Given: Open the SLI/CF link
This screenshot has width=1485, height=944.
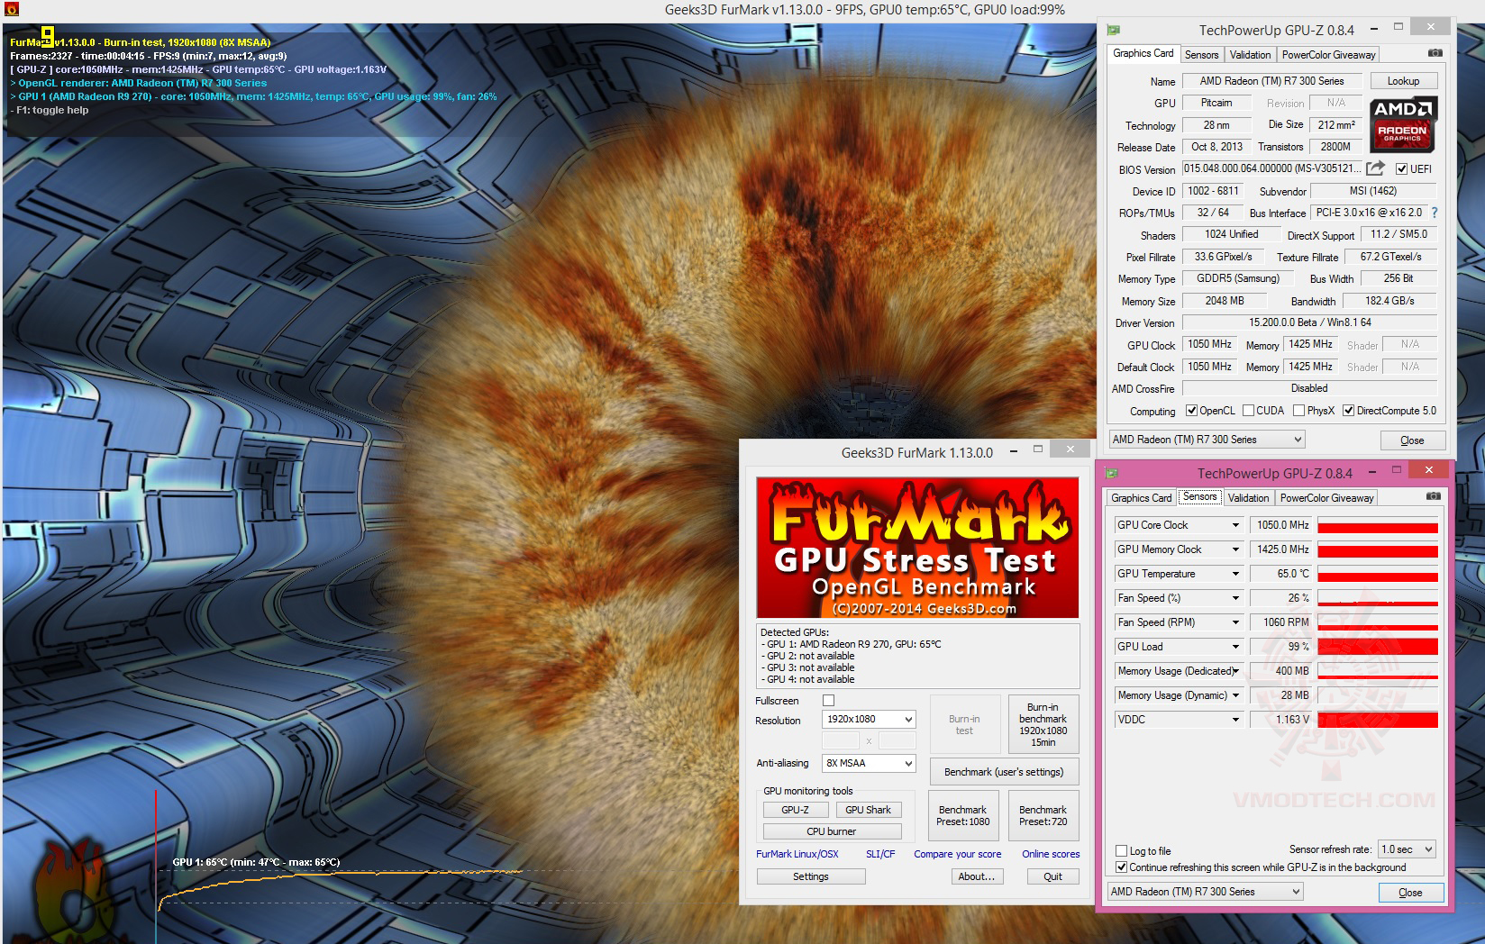Looking at the screenshot, I should (x=880, y=854).
